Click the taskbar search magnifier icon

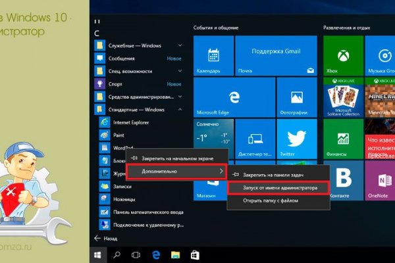click(x=117, y=254)
